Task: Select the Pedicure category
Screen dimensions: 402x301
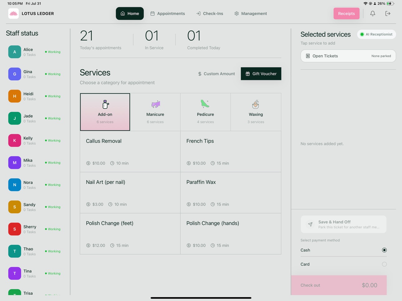Action: [x=205, y=112]
